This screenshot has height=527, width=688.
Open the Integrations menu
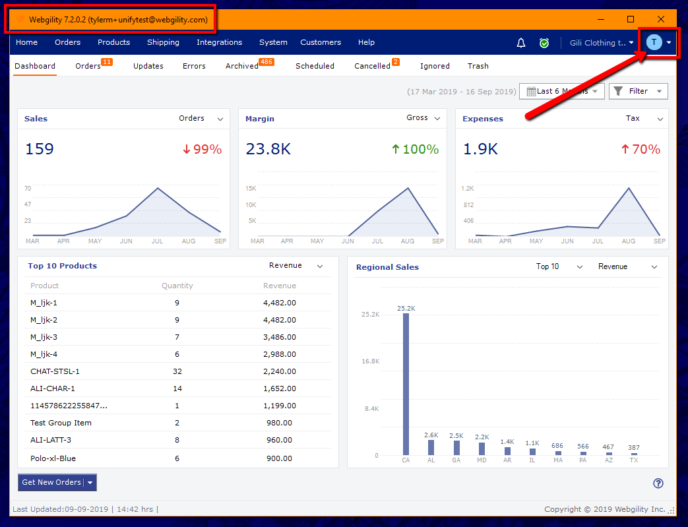tap(219, 42)
